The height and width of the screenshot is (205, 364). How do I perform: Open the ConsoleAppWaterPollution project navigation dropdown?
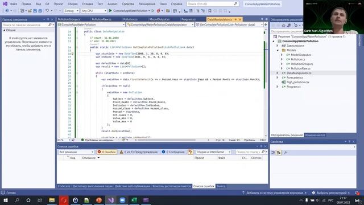91,24
